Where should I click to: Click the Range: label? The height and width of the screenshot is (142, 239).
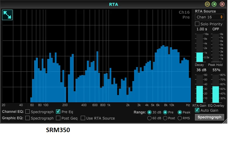pyautogui.click(x=140, y=112)
